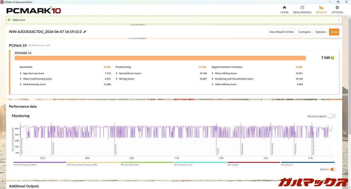The image size is (351, 189).
Task: Click the question mark help icon
Action: [x=338, y=20]
